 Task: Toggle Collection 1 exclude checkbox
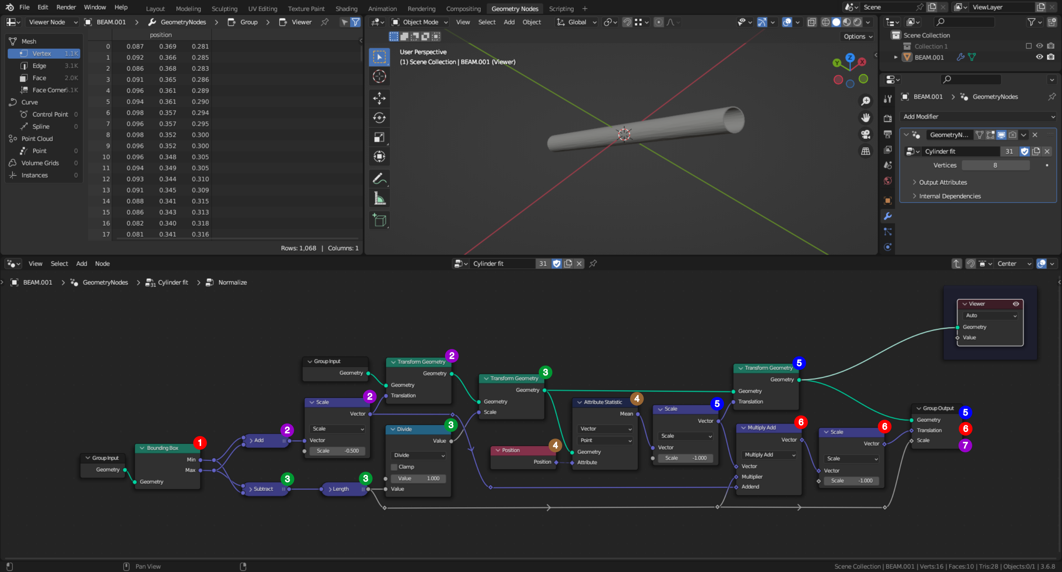1029,46
